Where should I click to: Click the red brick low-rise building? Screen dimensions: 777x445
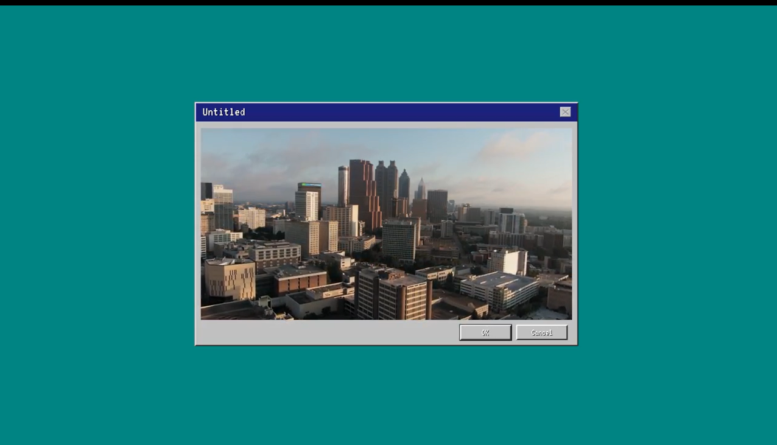pos(299,281)
